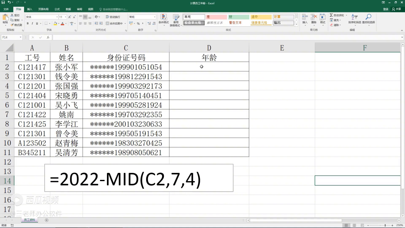Switch to Page Layout view in status bar
This screenshot has width=405, height=228.
[354, 225]
